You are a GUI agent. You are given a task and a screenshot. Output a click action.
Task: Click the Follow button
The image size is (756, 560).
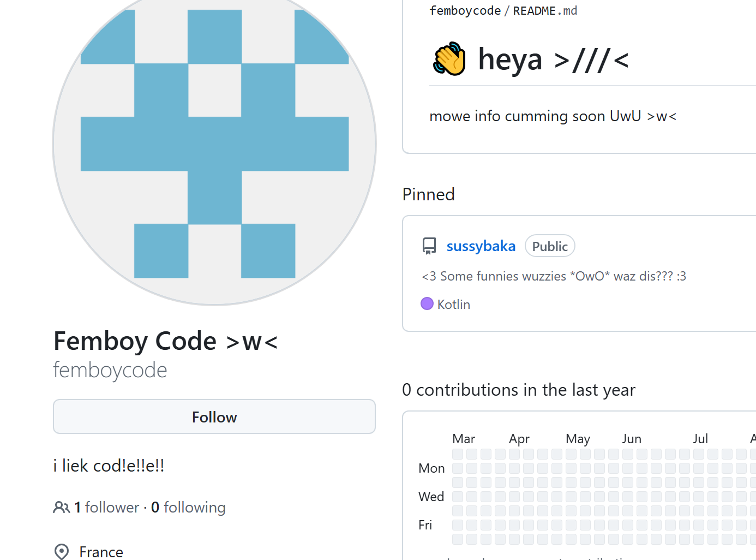(x=214, y=416)
